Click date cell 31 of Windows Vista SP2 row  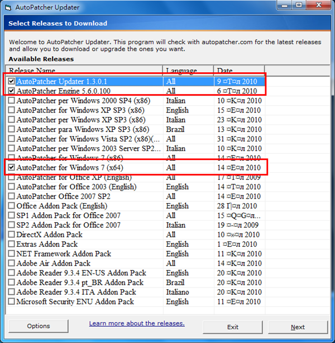click(x=239, y=139)
